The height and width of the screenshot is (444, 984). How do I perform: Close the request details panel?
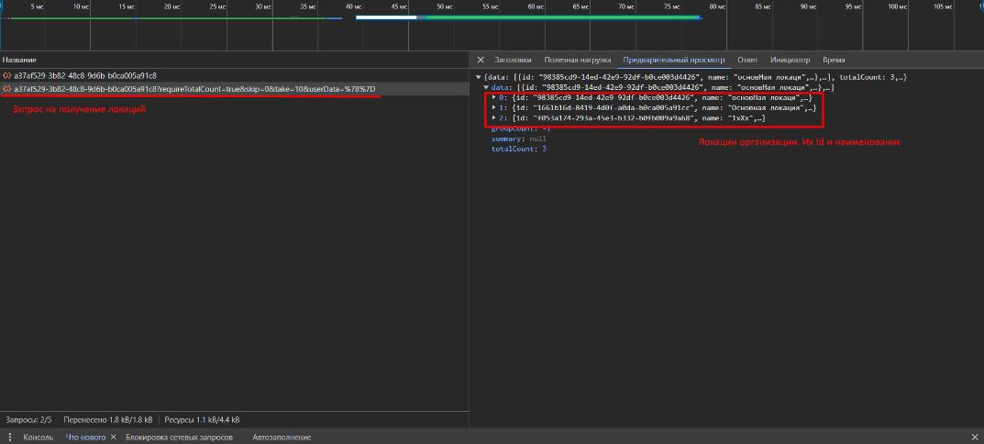click(481, 60)
